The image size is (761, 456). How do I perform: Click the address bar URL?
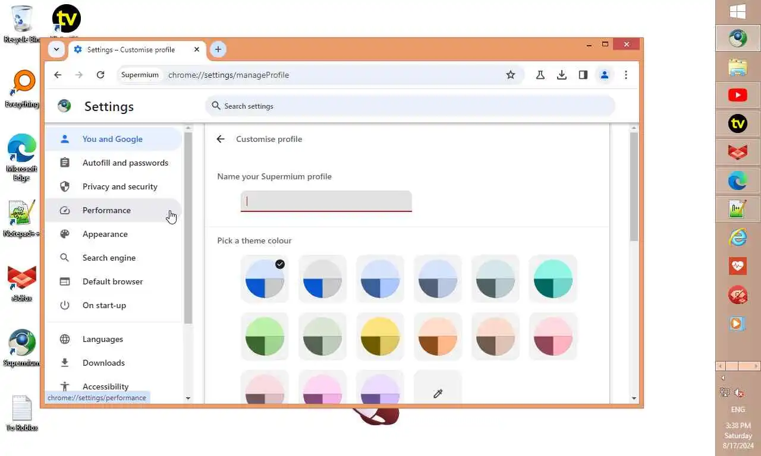coord(228,75)
